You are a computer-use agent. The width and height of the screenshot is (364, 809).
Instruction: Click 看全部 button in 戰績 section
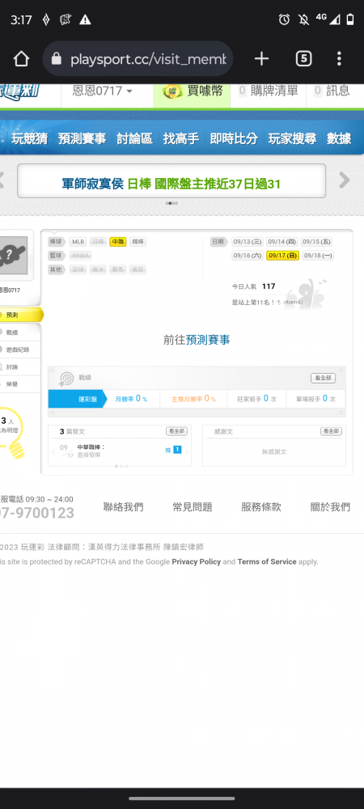pos(324,378)
